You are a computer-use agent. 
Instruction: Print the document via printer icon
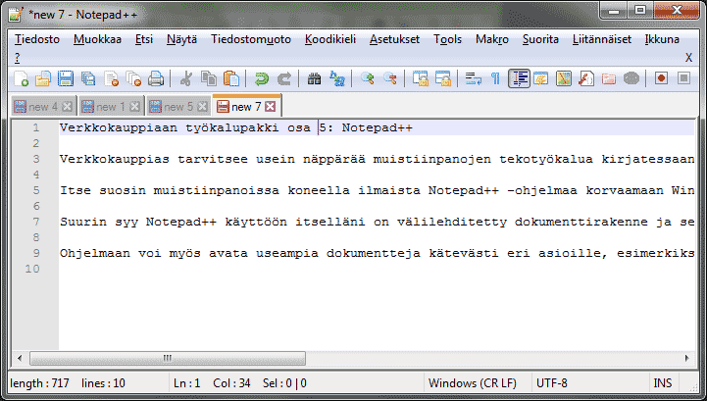(156, 78)
